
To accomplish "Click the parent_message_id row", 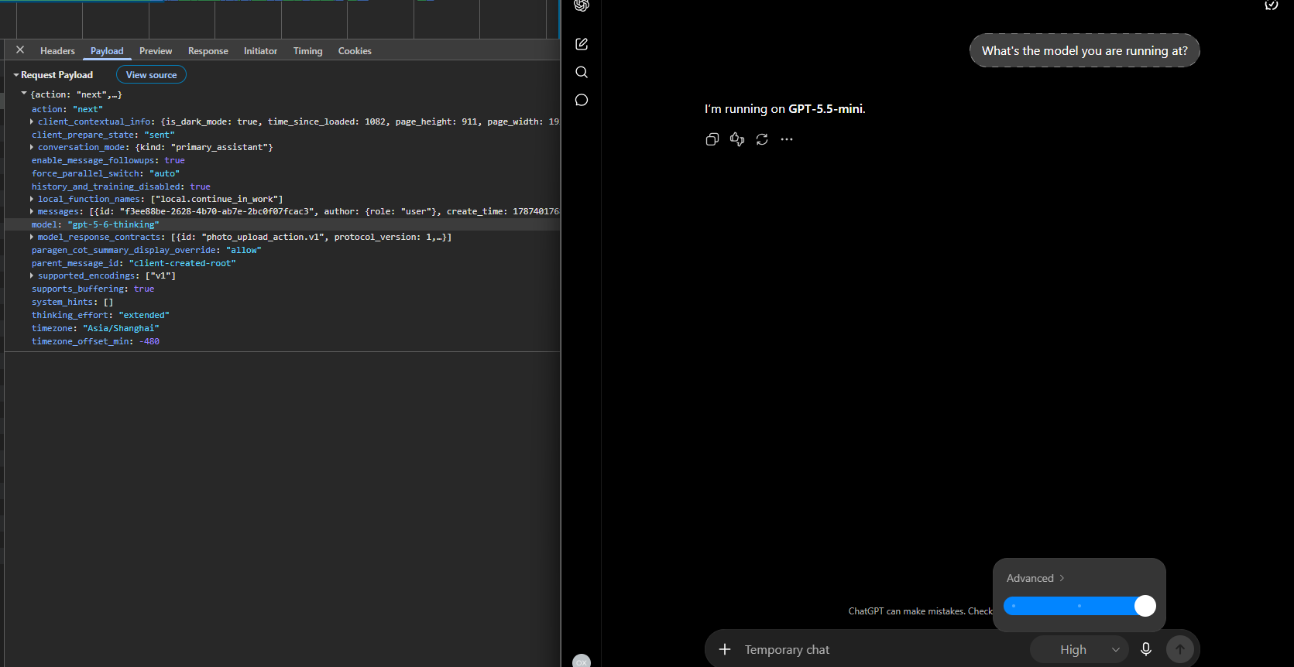I will click(282, 263).
